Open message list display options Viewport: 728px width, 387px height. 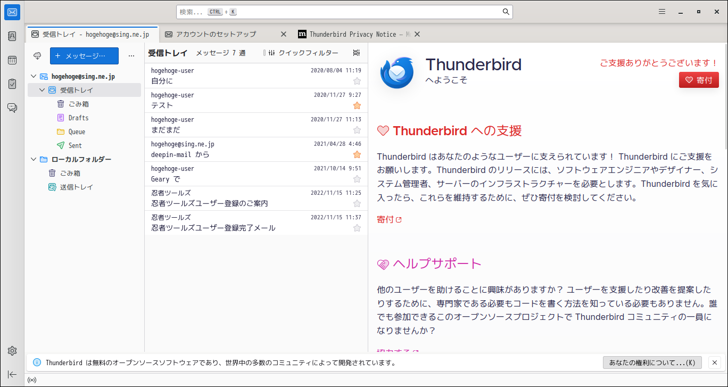tap(357, 53)
